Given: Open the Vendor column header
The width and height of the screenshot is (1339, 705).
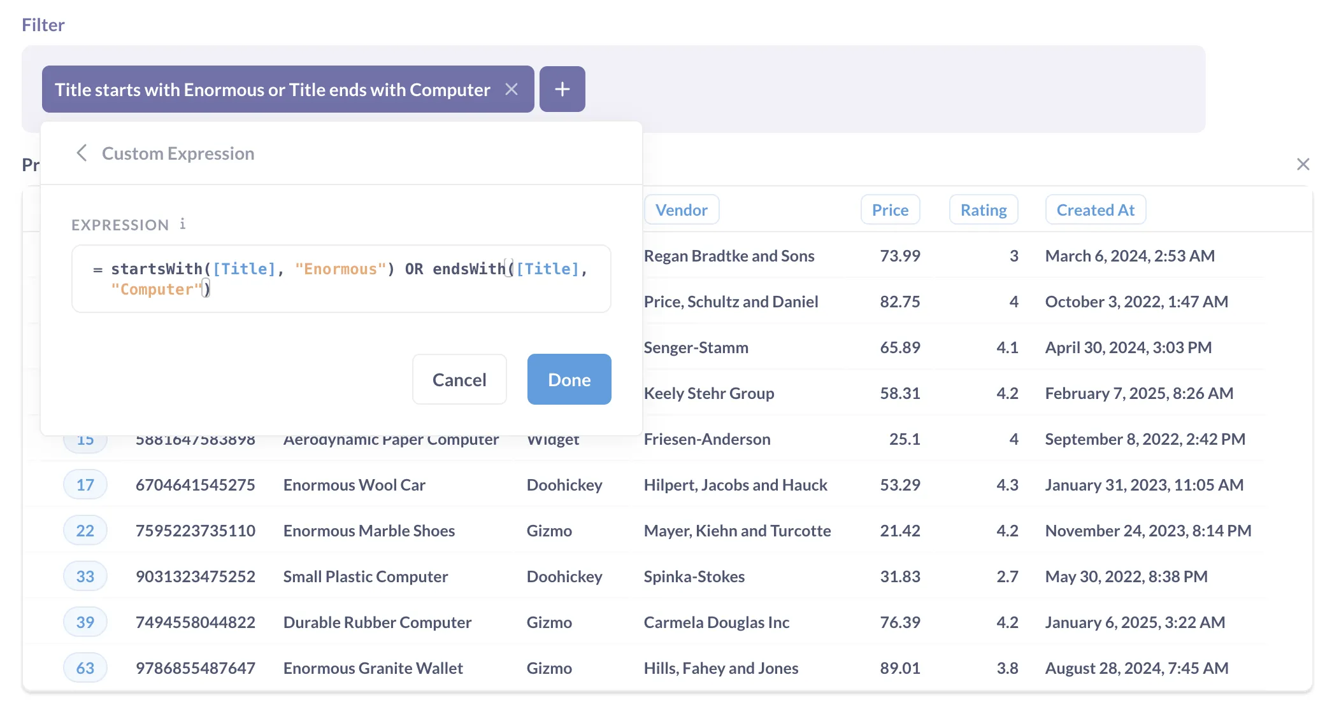Looking at the screenshot, I should (x=681, y=210).
